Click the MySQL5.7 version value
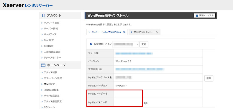This screenshot has height=109, width=233. coord(121,86)
